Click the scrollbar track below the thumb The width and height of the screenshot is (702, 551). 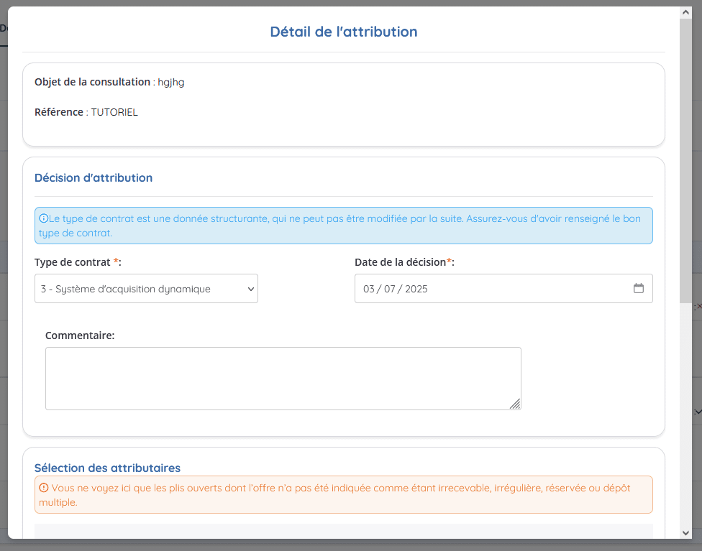(x=685, y=415)
